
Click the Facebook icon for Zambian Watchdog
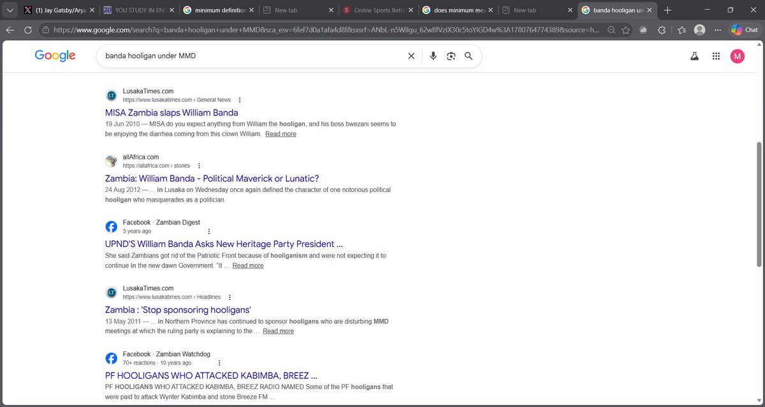[111, 358]
